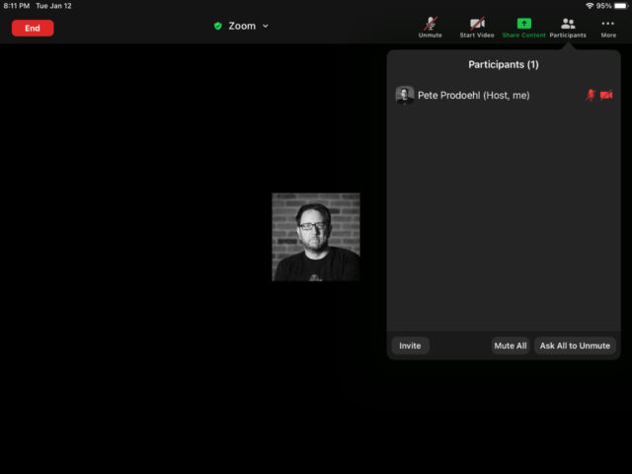Image resolution: width=632 pixels, height=474 pixels.
Task: Click the Participants (1) panel header
Action: click(x=504, y=64)
